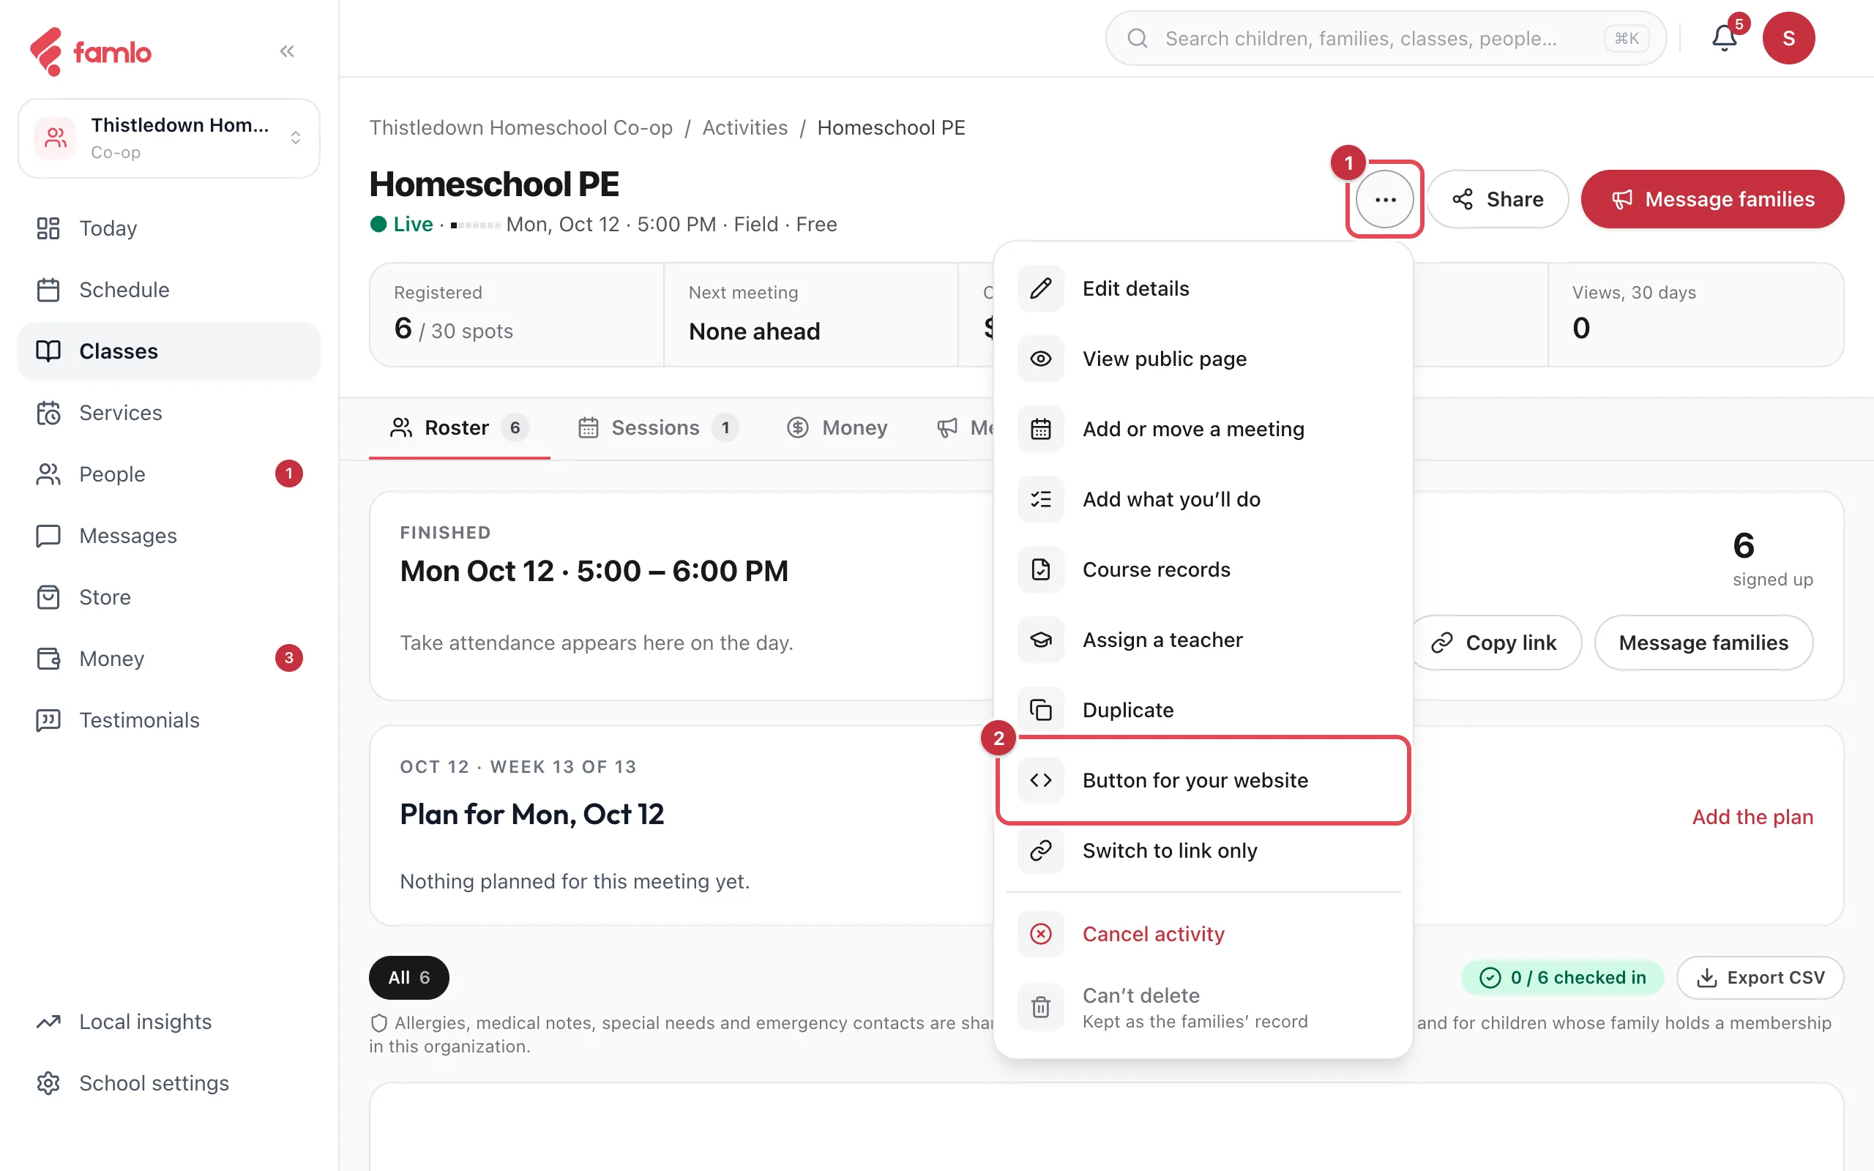
Task: Open Services in the sidebar
Action: tap(169, 413)
